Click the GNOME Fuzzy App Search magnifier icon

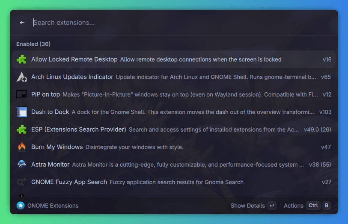21,182
